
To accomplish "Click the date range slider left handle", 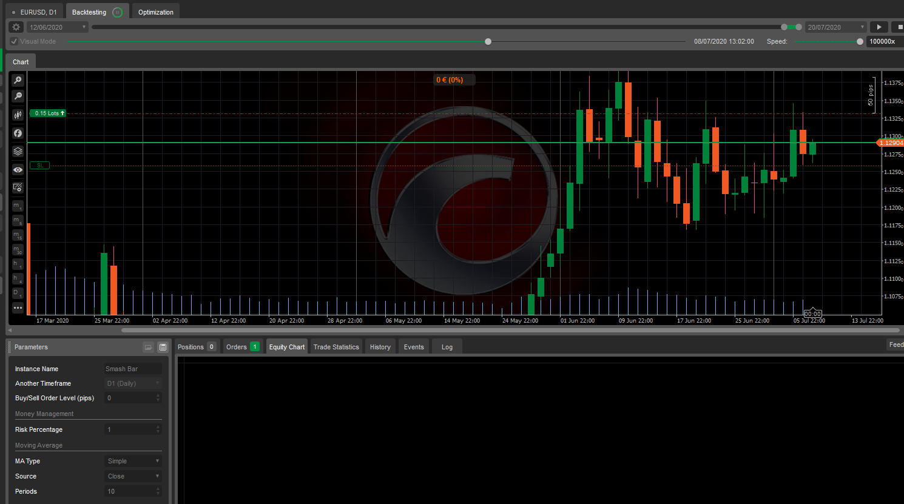I will pos(784,27).
